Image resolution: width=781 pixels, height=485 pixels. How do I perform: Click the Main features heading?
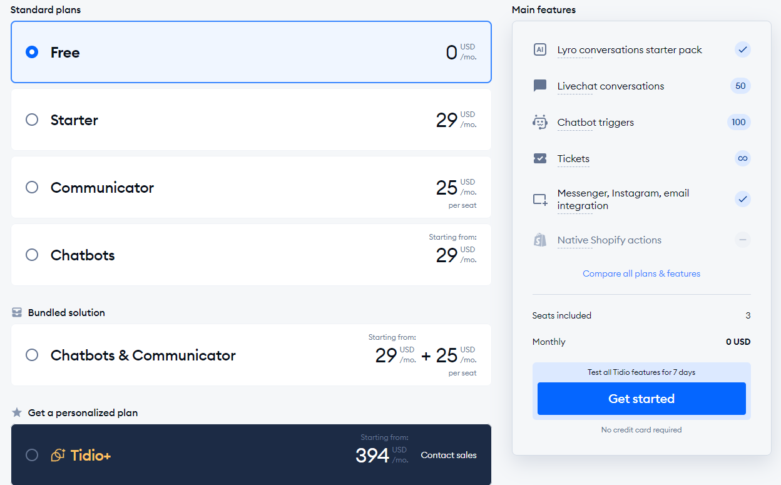click(544, 10)
